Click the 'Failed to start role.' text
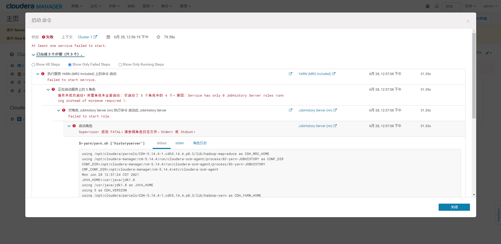The image size is (501, 244). point(90,116)
